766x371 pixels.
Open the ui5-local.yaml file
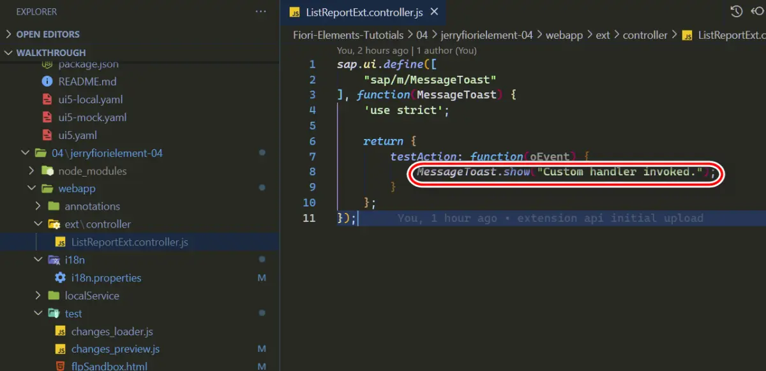(x=91, y=99)
